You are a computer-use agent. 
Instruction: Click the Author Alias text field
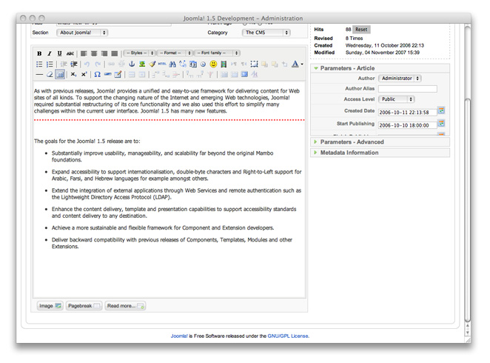407,89
